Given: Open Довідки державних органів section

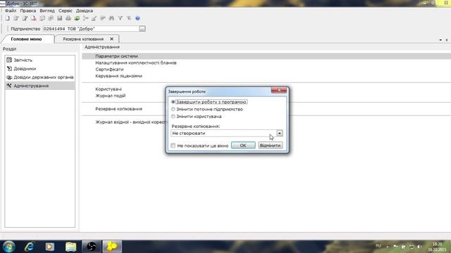Looking at the screenshot, I should (39, 77).
